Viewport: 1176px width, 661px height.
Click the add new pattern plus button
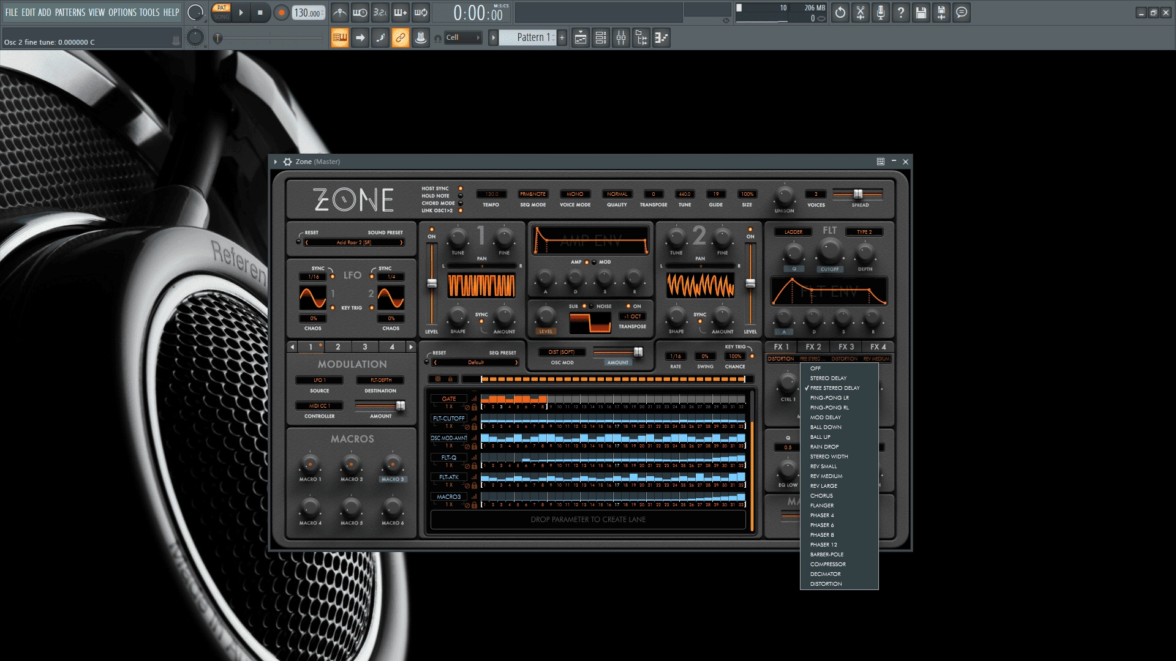click(562, 38)
